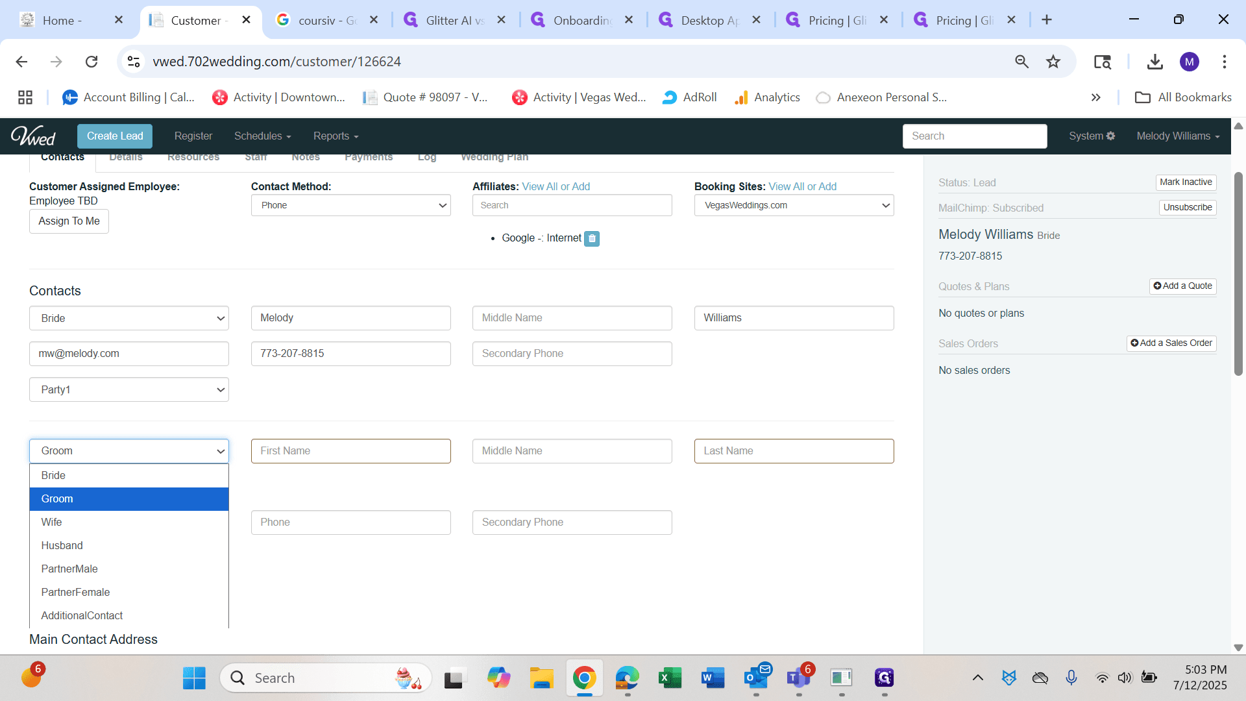Reload the page with the refresh icon
1246x701 pixels.
coord(92,62)
